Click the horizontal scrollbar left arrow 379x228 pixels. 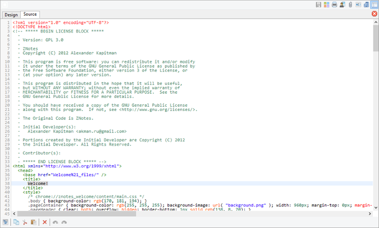[x=14, y=214]
